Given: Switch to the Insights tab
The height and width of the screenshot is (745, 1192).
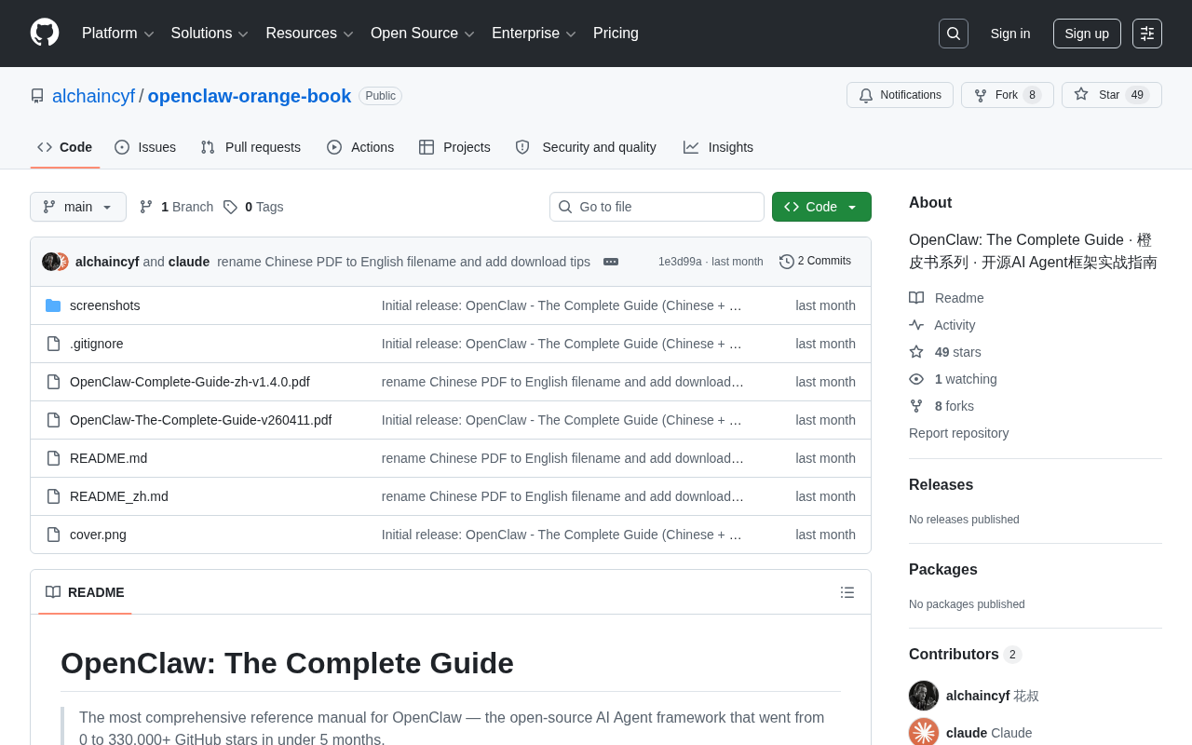Looking at the screenshot, I should (x=718, y=147).
